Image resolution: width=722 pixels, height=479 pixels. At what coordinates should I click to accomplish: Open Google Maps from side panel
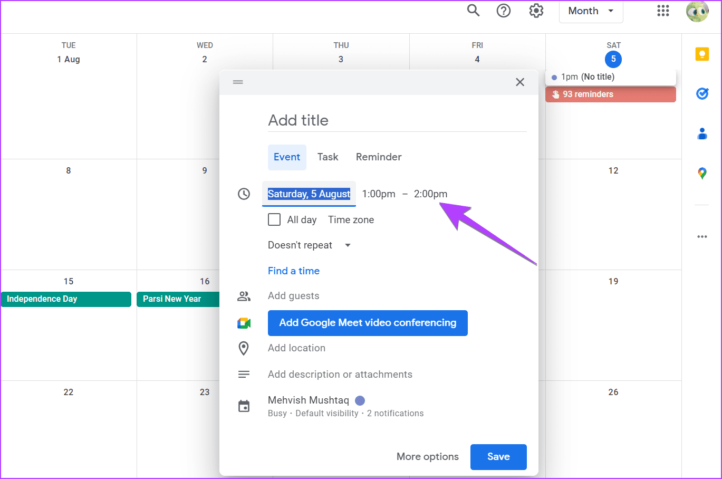click(702, 173)
